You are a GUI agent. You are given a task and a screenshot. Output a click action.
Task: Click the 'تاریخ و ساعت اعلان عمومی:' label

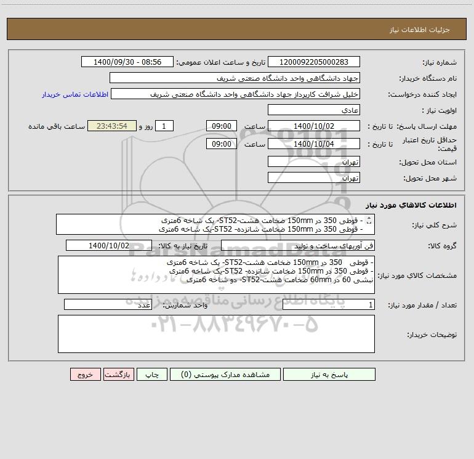pos(220,62)
